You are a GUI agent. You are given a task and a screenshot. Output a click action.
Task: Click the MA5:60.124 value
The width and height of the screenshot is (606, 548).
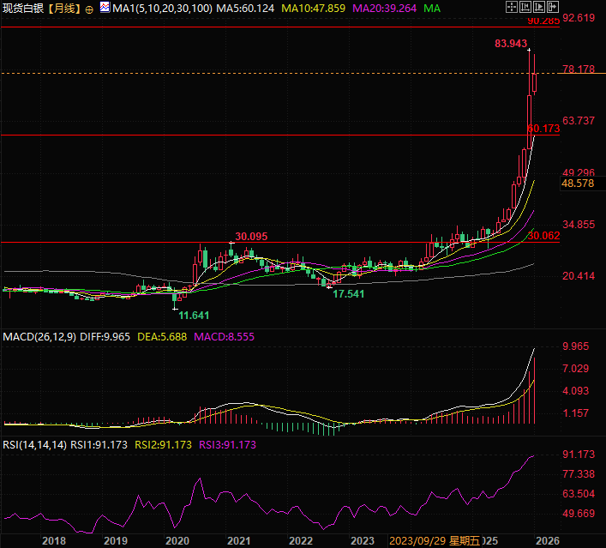pyautogui.click(x=245, y=8)
